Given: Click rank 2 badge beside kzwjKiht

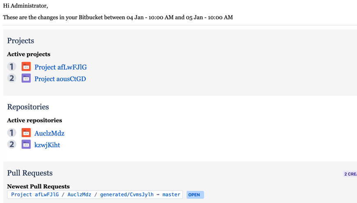Looking at the screenshot, I should click(x=12, y=144).
